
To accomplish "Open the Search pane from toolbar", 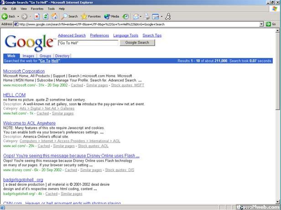I will (x=69, y=16).
